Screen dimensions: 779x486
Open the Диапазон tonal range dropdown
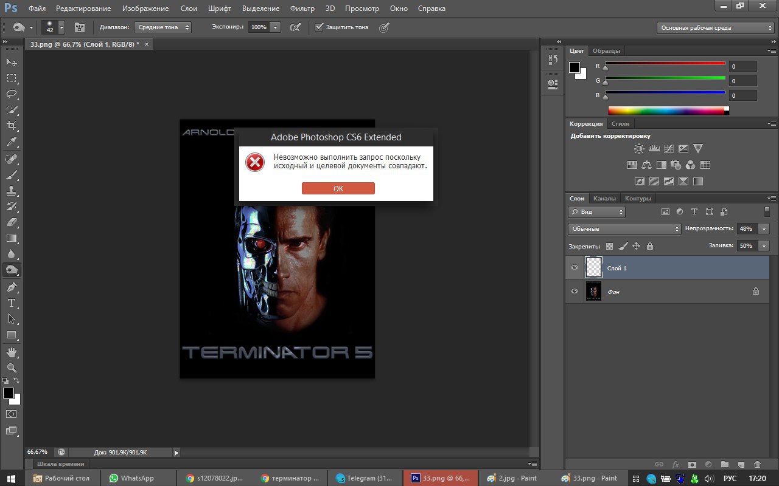[x=164, y=27]
